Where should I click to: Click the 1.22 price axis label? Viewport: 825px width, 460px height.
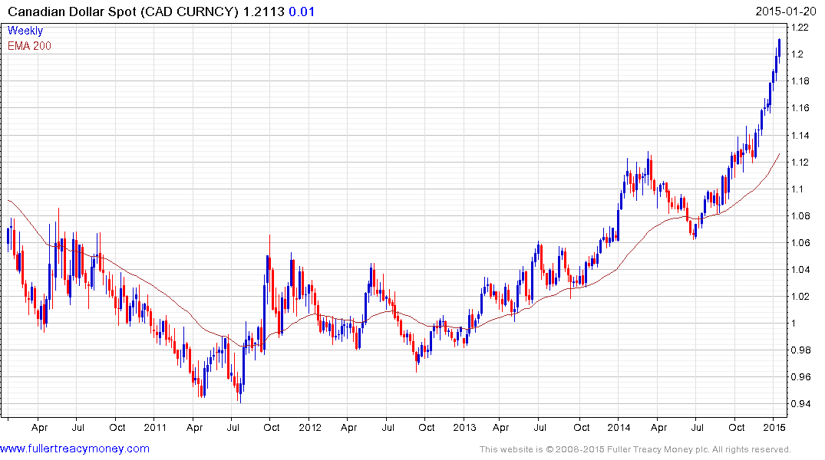(800, 28)
